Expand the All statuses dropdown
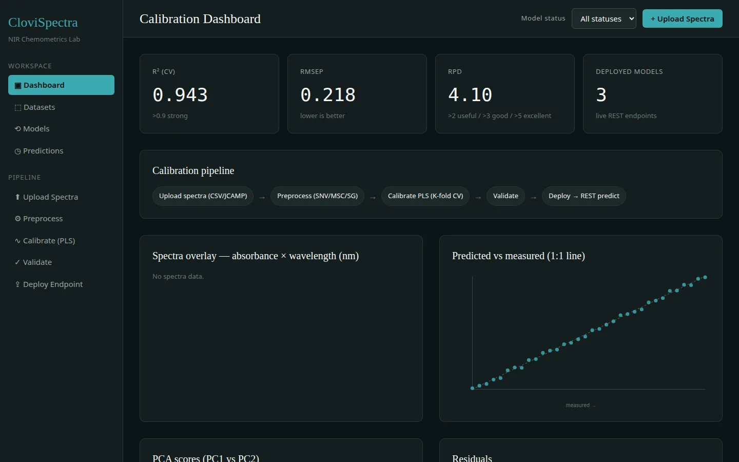This screenshot has height=462, width=739. [x=604, y=18]
